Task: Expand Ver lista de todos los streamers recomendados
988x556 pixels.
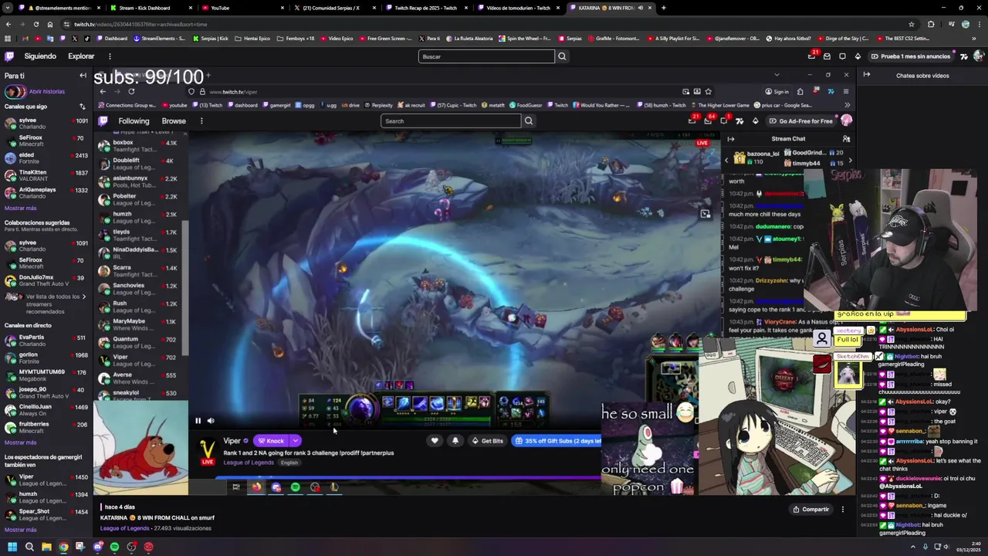Action: point(46,303)
